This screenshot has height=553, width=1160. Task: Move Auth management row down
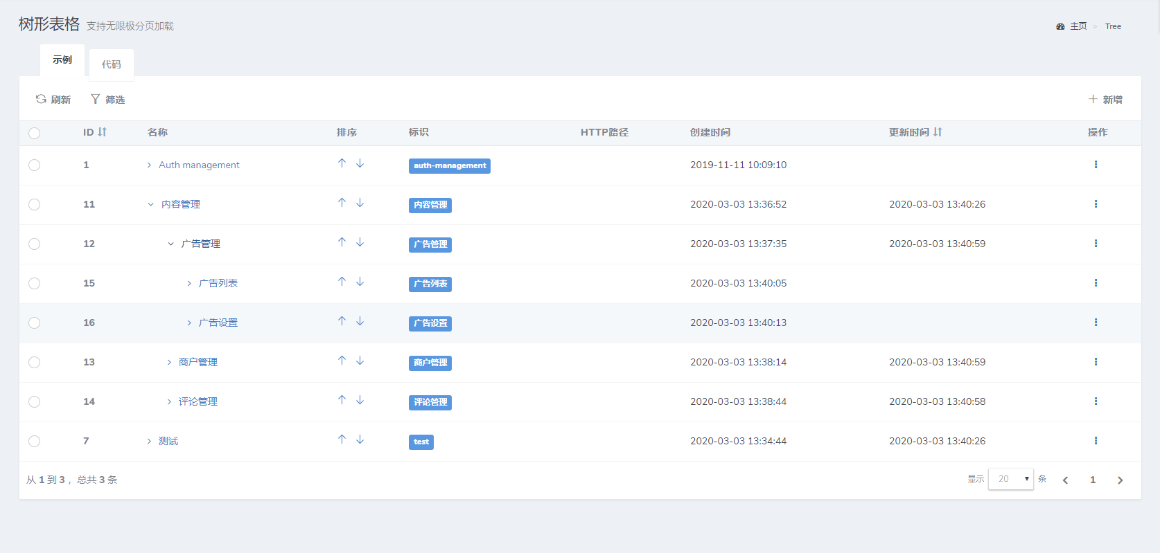point(360,163)
